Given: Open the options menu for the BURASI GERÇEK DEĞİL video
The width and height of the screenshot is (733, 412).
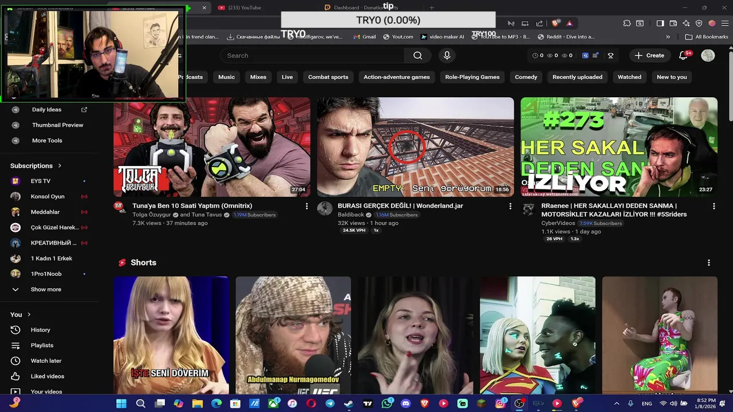Looking at the screenshot, I should [x=510, y=206].
